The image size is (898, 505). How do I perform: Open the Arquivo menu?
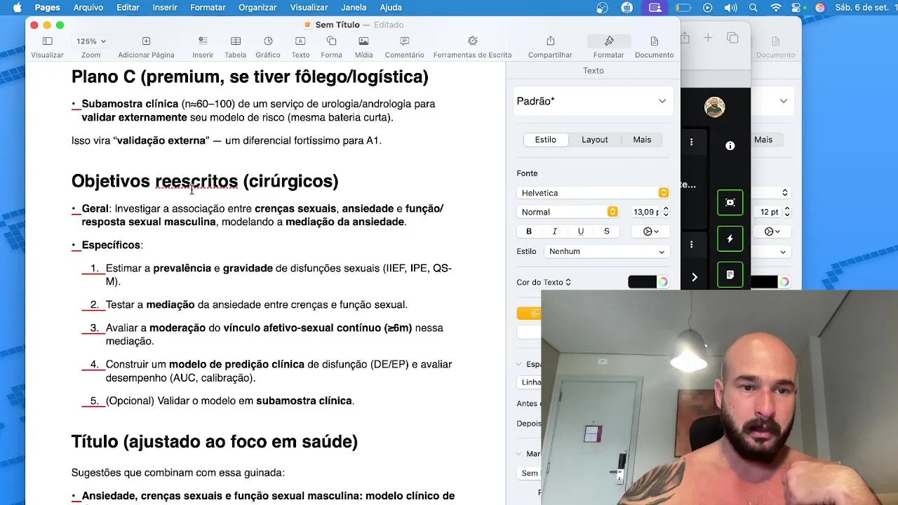[x=88, y=8]
